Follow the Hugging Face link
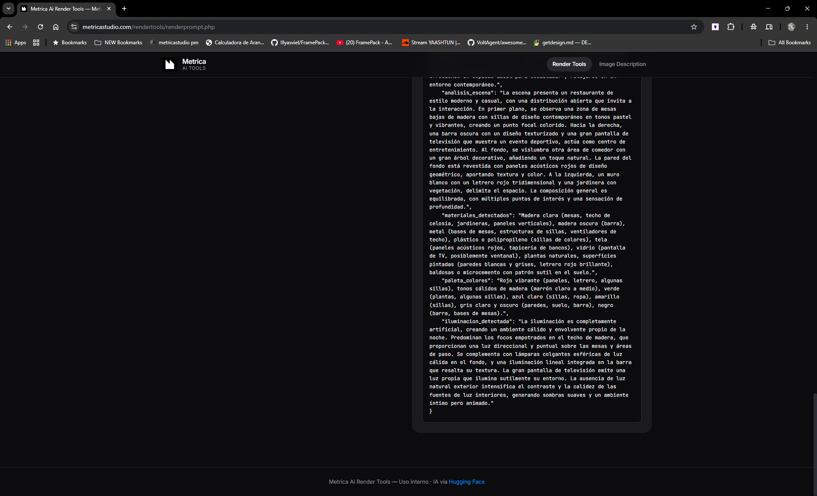 click(x=466, y=482)
